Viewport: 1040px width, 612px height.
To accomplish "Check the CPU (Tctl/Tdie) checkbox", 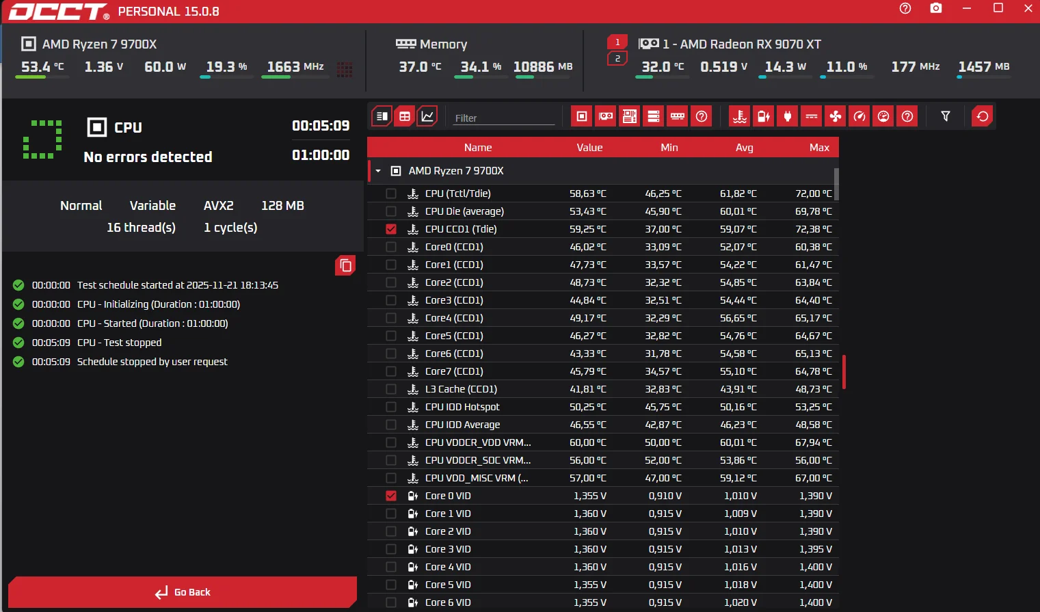I will [391, 194].
